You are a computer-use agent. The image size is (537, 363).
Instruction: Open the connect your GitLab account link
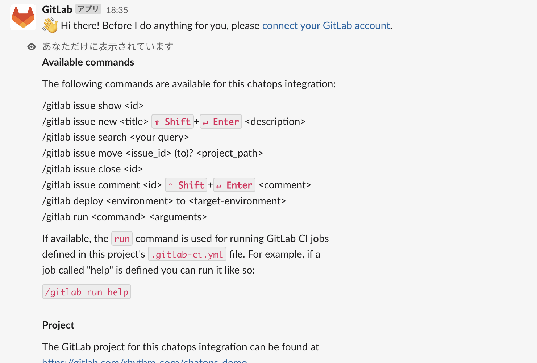[326, 25]
